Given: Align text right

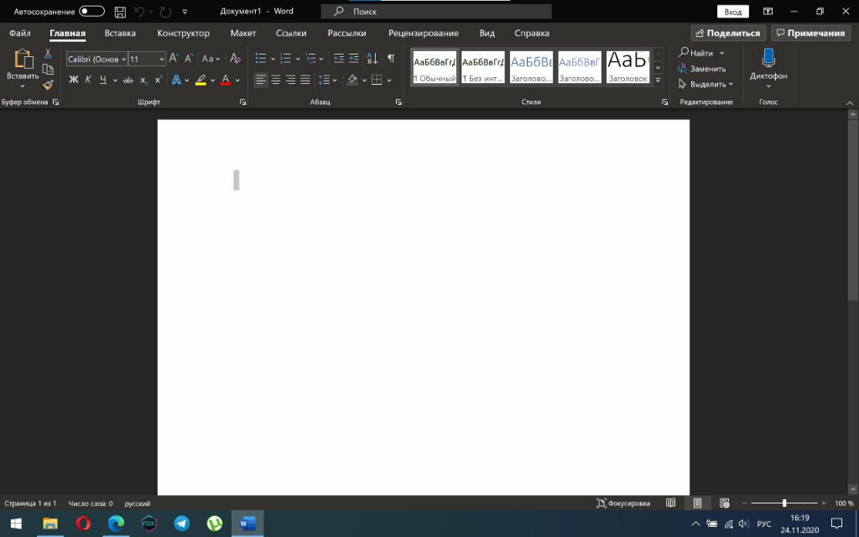Looking at the screenshot, I should pos(290,80).
